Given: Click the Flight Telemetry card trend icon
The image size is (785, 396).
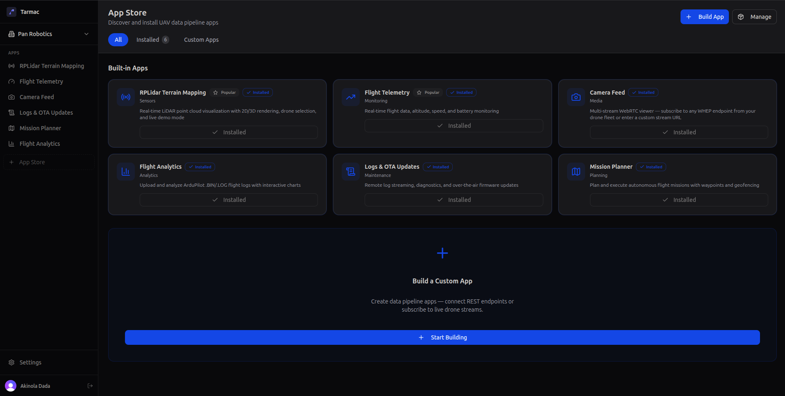Looking at the screenshot, I should (x=351, y=97).
